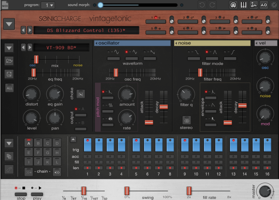Click the sound morph slider handle
This screenshot has height=200, width=279.
coord(100,5)
